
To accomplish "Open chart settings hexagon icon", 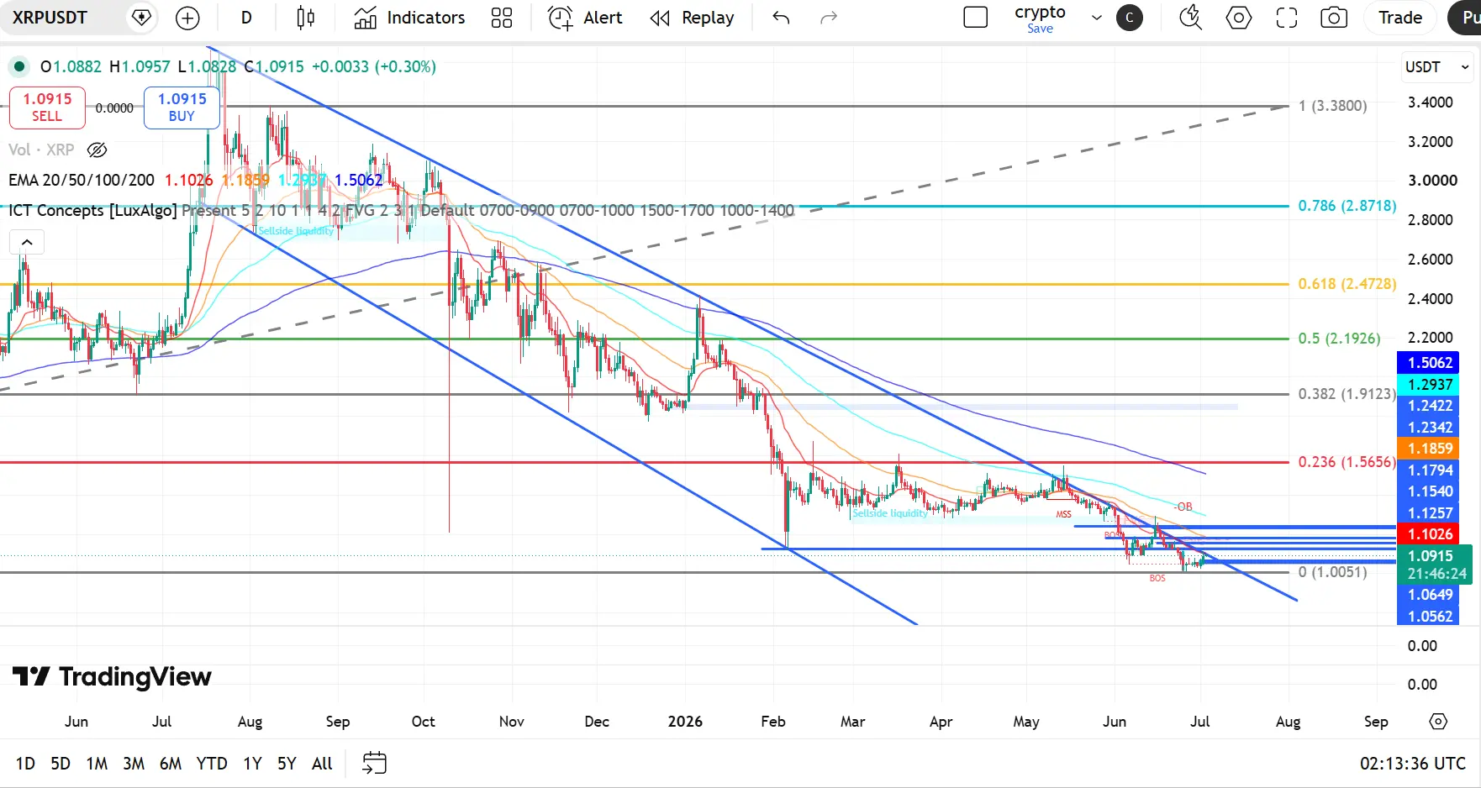I will click(x=1239, y=18).
